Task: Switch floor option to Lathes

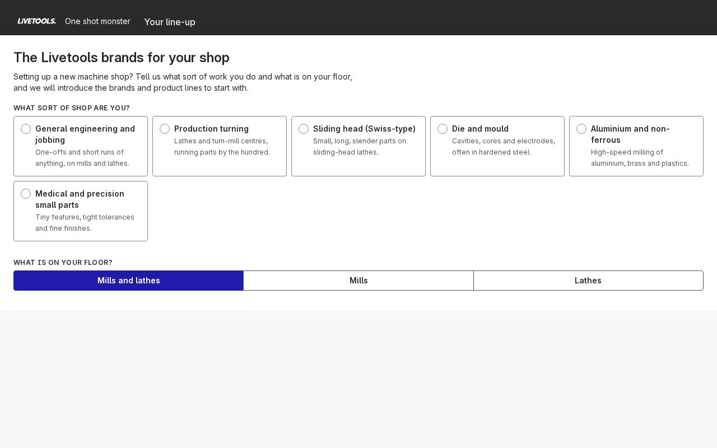Action: click(x=588, y=281)
